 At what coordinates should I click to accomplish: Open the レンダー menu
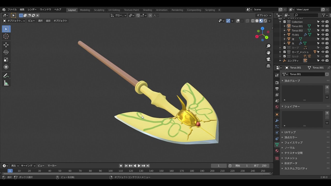32,10
